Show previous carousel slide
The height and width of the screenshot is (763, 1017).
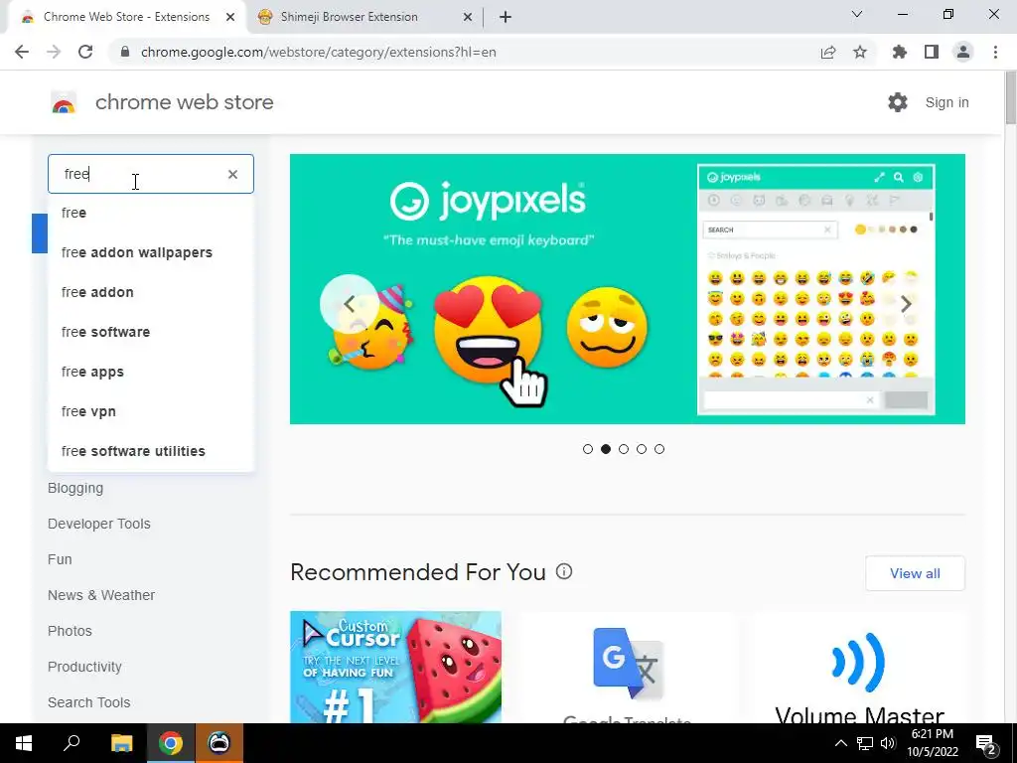349,304
